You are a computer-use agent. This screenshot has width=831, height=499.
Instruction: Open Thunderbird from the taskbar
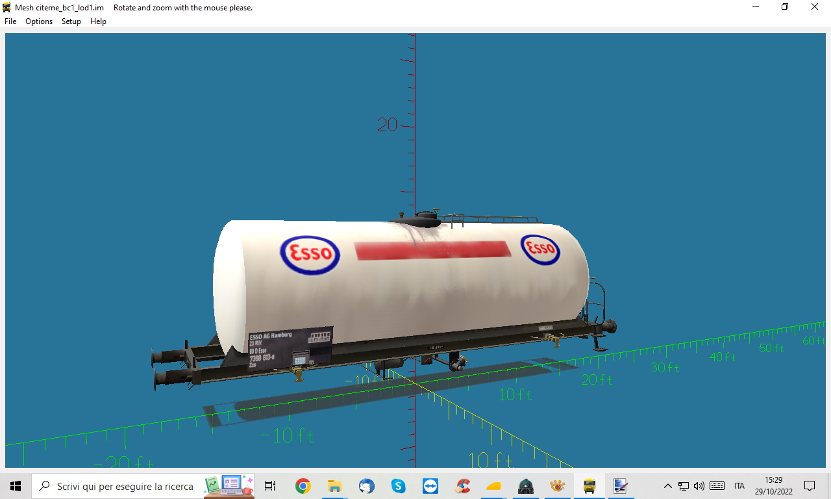[x=366, y=486]
